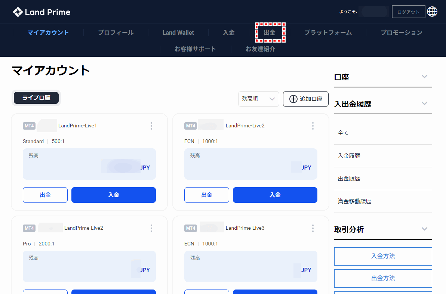The height and width of the screenshot is (294, 446).
Task: Click 入金 on LandPrime-Live1 Standard card
Action: (x=114, y=195)
